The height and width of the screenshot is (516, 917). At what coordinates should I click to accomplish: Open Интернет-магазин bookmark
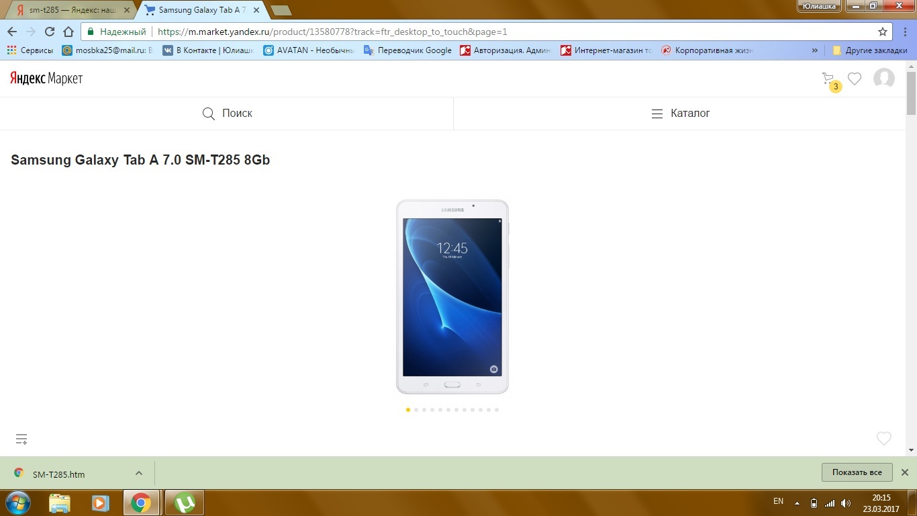[x=606, y=50]
